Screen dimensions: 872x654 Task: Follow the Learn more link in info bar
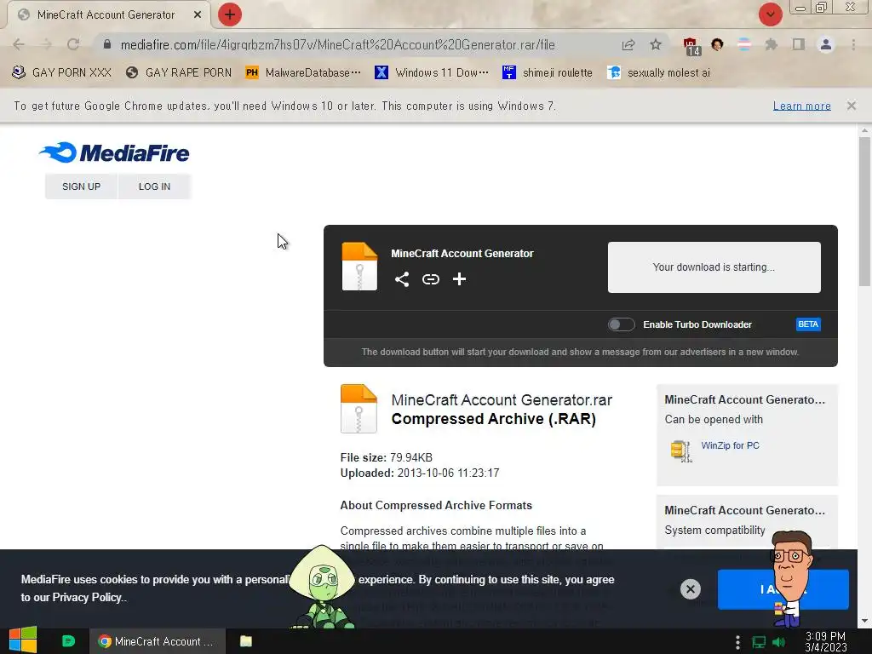801,106
